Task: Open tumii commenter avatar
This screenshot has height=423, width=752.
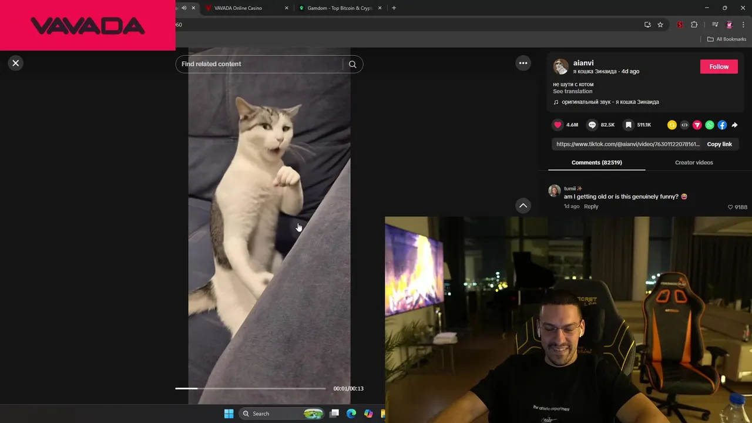Action: pos(554,191)
